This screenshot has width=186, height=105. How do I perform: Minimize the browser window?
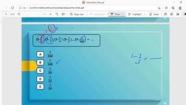pos(174,2)
